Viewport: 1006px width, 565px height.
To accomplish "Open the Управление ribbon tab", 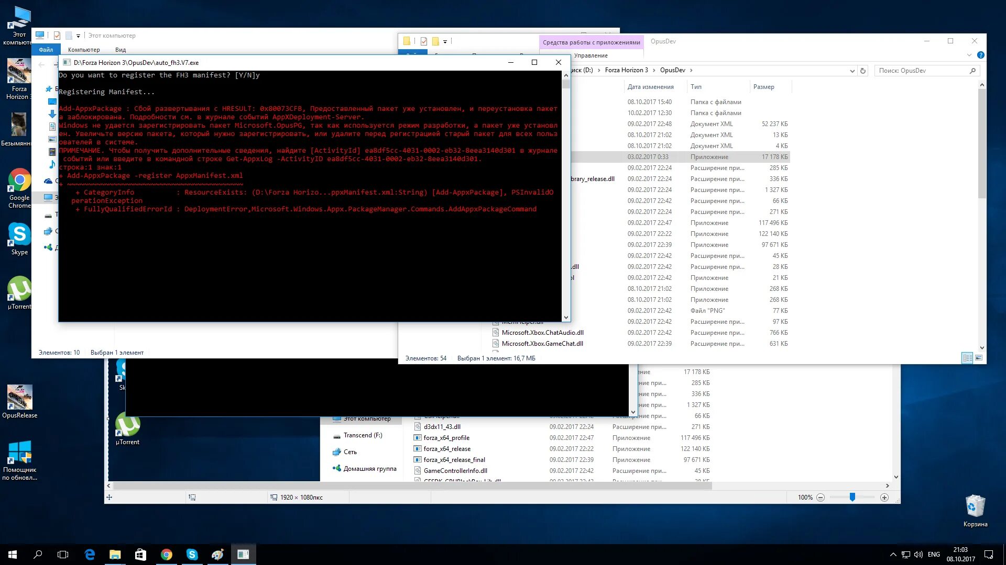I will coord(591,55).
